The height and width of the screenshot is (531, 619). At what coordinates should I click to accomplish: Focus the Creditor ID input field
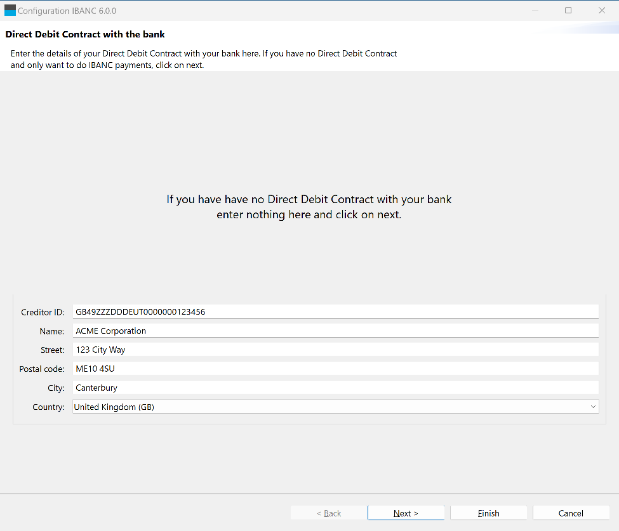(x=336, y=311)
